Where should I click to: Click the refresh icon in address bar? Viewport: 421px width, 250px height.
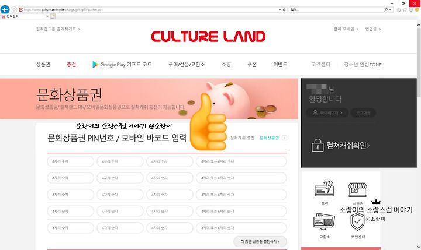click(x=284, y=10)
